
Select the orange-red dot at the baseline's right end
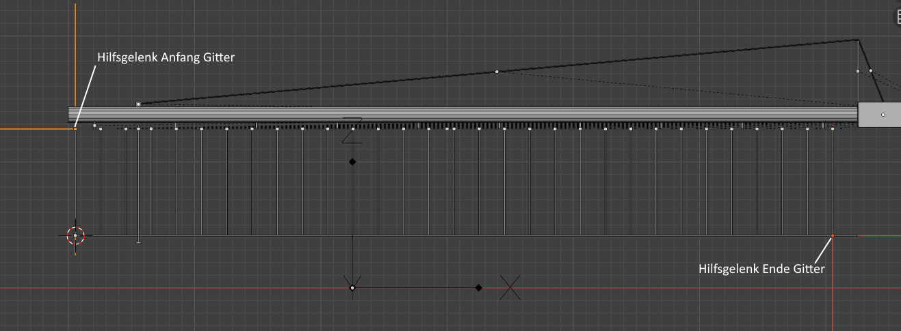[833, 236]
